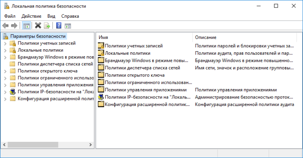303x158 pixels.
Task: Expand Конфигурация расширенной политики tree node
Action: click(5, 99)
